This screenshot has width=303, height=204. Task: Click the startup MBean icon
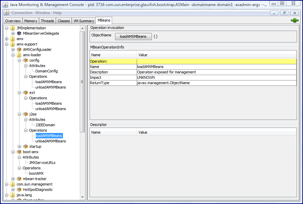(x=26, y=146)
